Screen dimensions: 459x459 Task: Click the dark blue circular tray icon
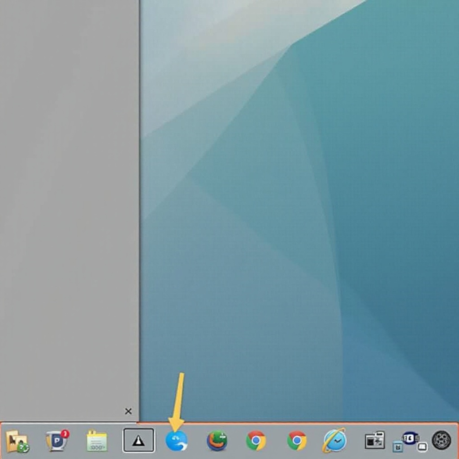[x=410, y=438]
